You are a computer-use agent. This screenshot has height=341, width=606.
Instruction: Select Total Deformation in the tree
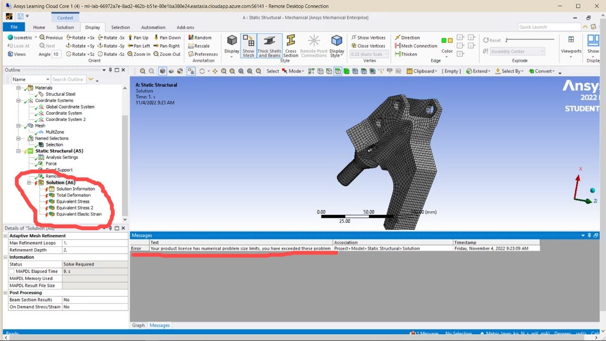tap(73, 195)
